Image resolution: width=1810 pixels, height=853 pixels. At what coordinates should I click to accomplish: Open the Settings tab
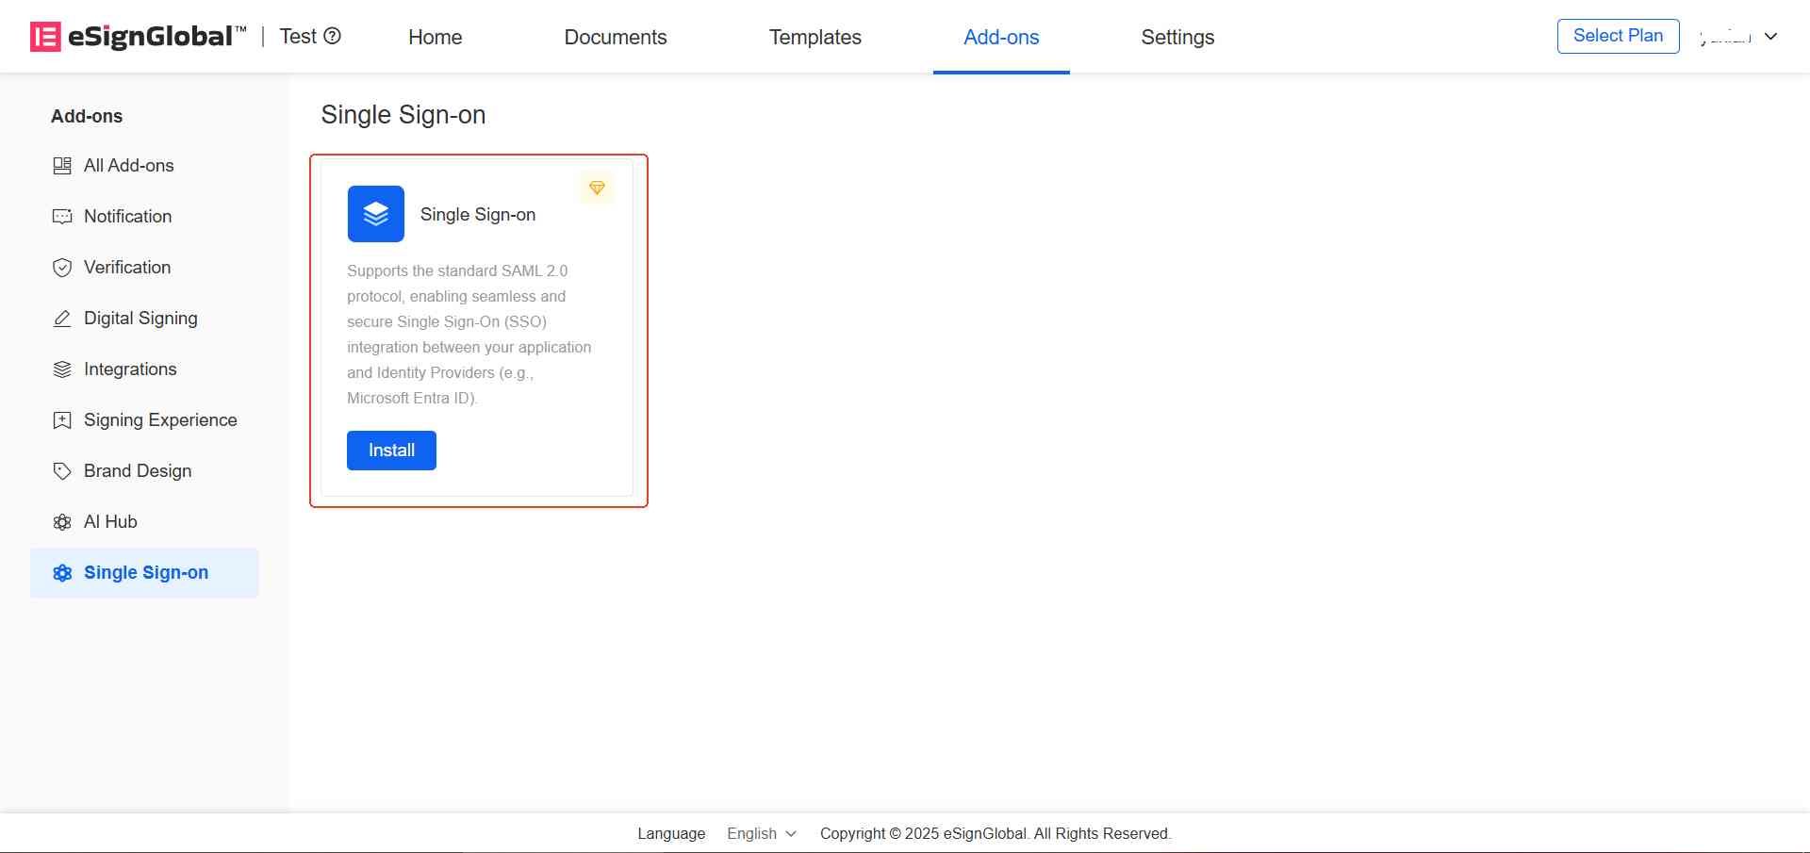1177,37
